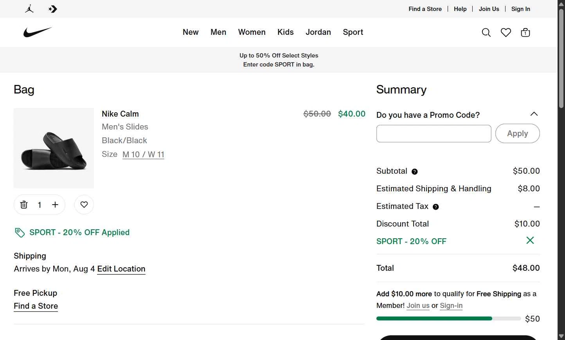Focus the promo code text field
Screen dimensions: 565x340
(434, 134)
